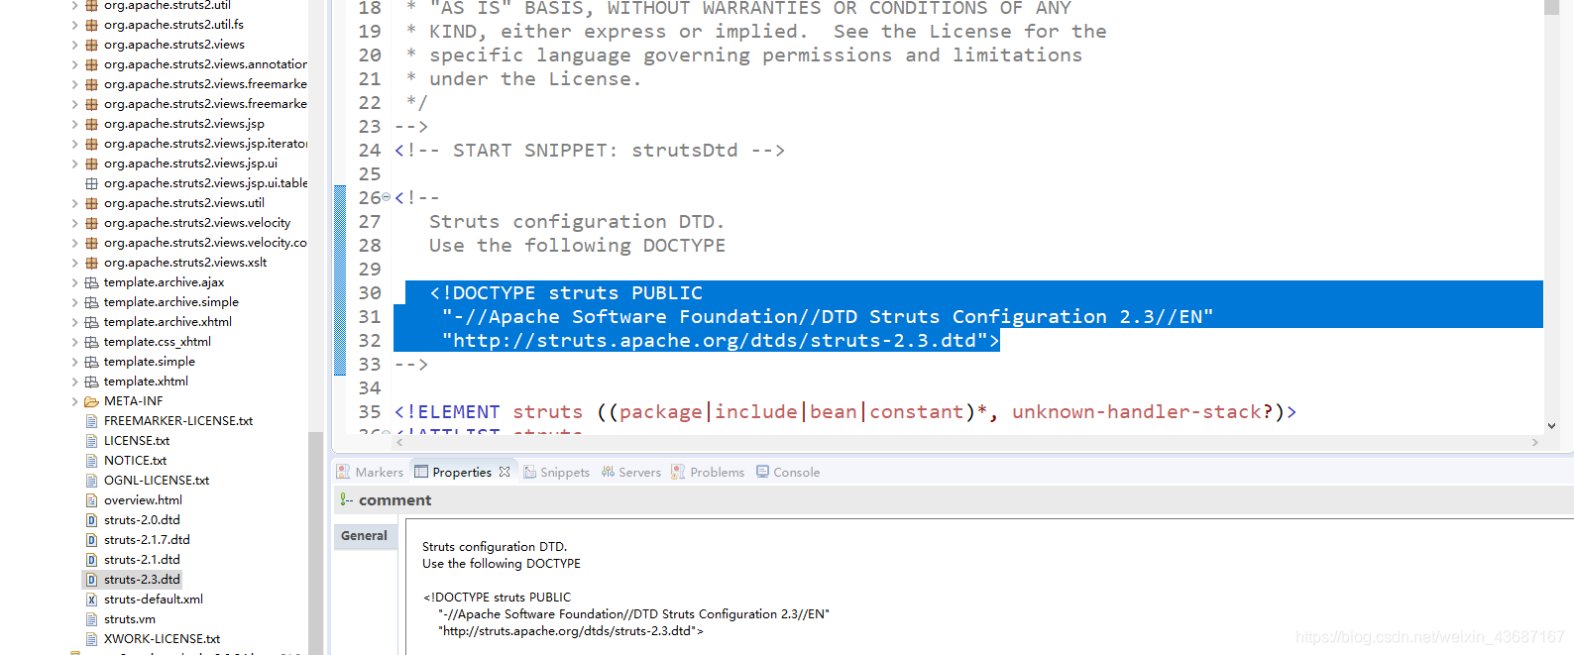The width and height of the screenshot is (1574, 655).
Task: Click the struts-default.xml file icon
Action: click(x=91, y=600)
